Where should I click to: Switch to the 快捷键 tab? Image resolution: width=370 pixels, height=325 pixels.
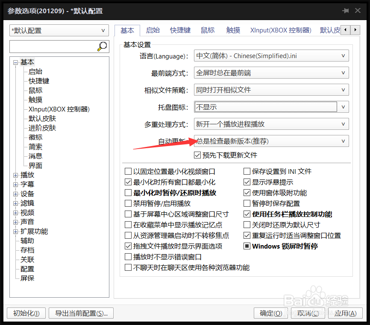point(180,30)
